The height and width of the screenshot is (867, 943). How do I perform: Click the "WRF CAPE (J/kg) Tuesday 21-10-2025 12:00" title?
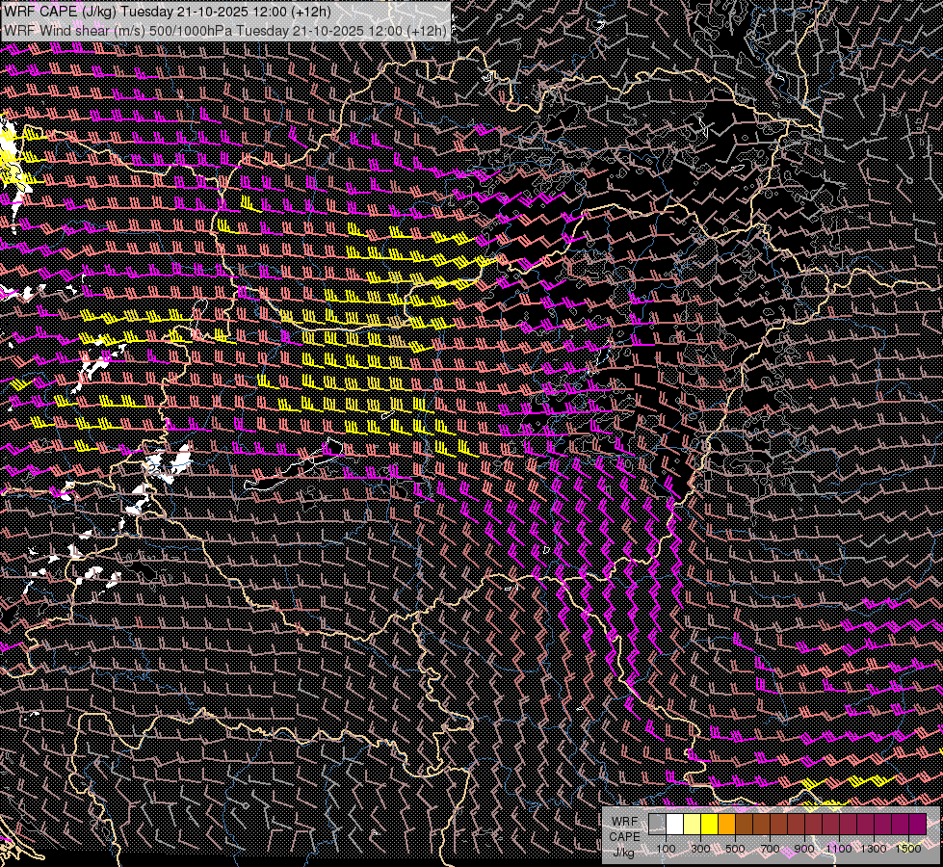pyautogui.click(x=168, y=12)
